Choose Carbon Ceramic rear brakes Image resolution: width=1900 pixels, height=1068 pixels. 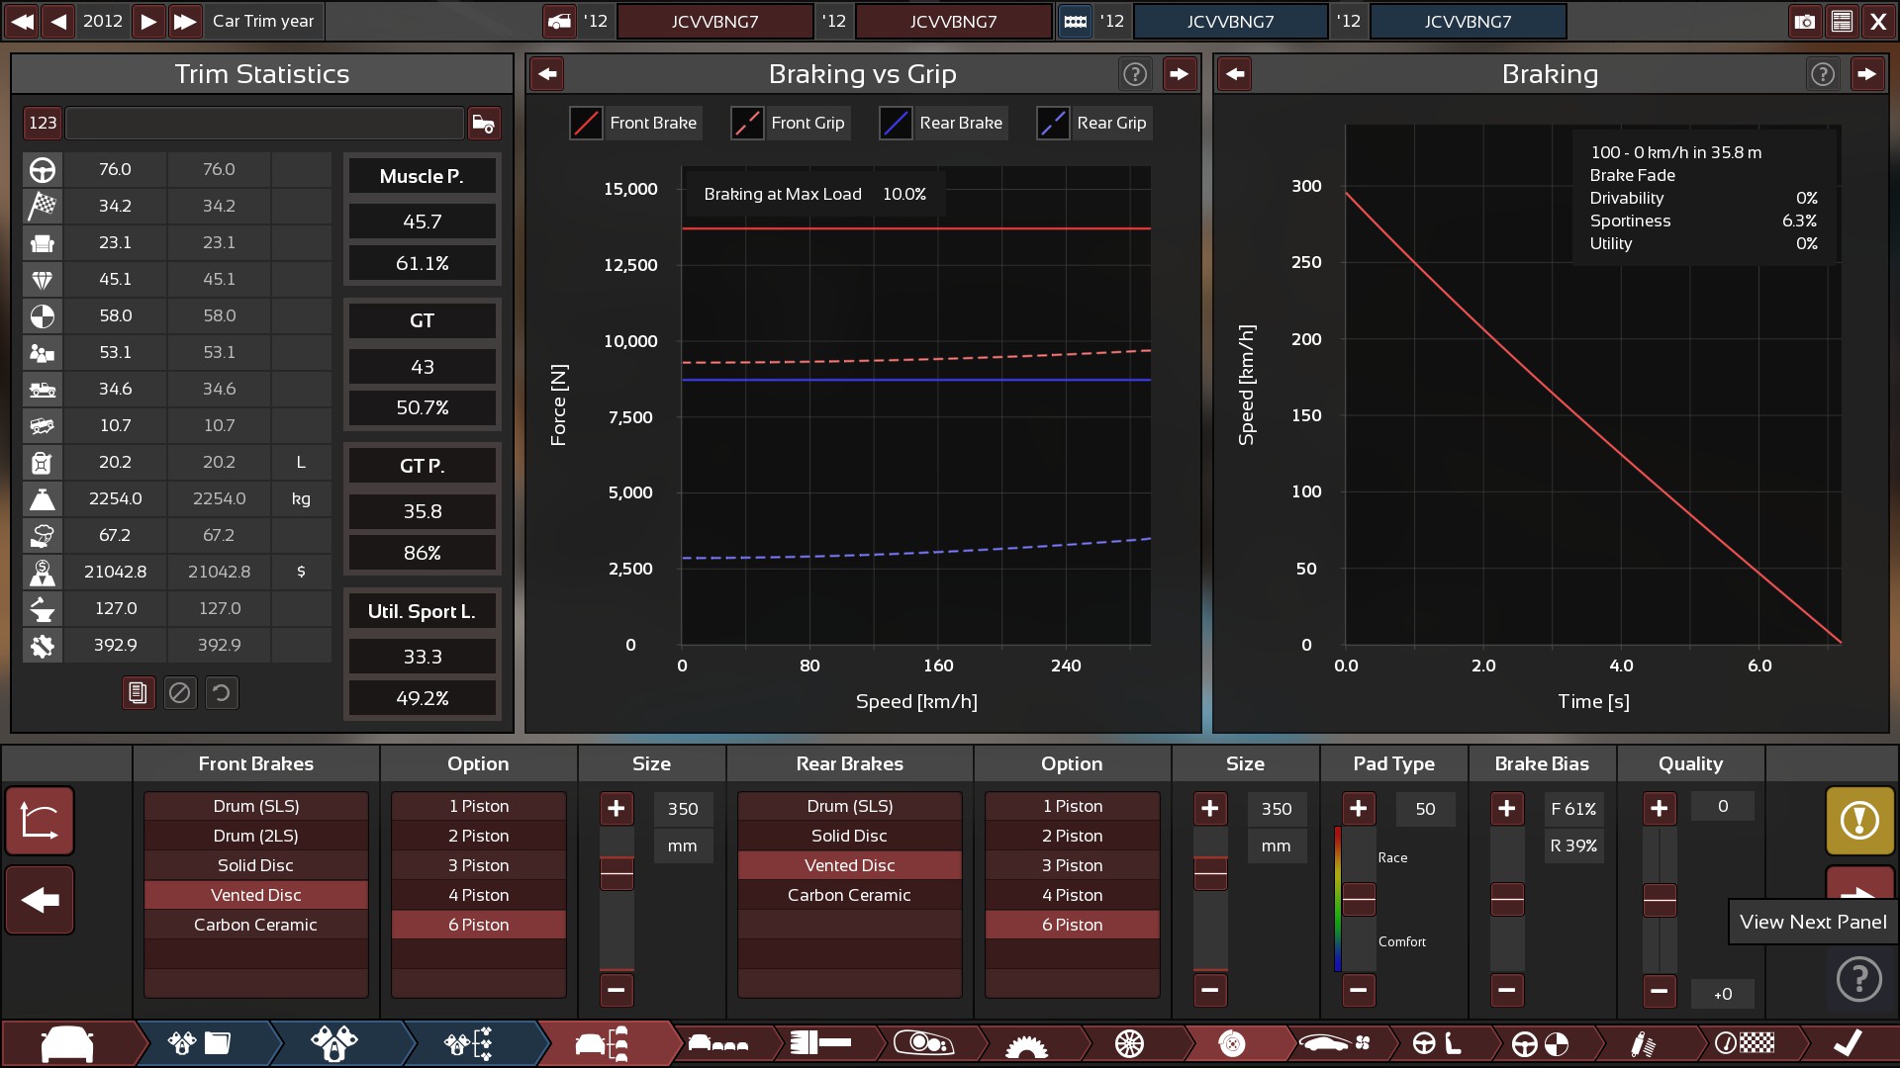click(x=850, y=895)
